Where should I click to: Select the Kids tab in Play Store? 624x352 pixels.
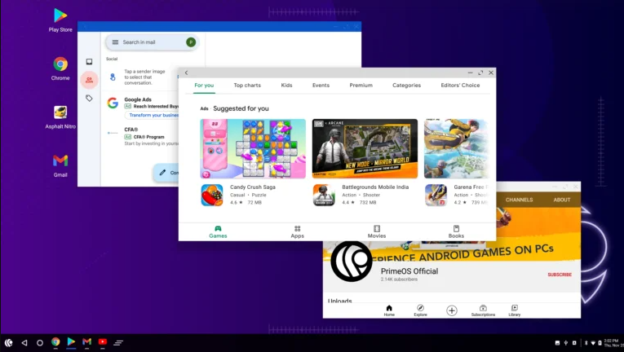[x=286, y=86]
